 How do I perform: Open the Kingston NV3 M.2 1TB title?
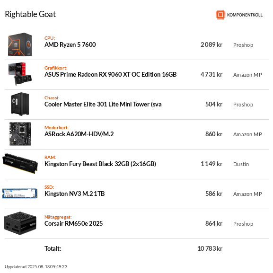pos(74,194)
